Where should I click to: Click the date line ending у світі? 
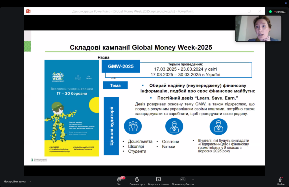tap(185, 69)
